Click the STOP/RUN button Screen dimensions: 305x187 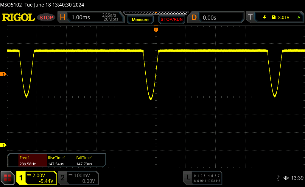point(172,20)
